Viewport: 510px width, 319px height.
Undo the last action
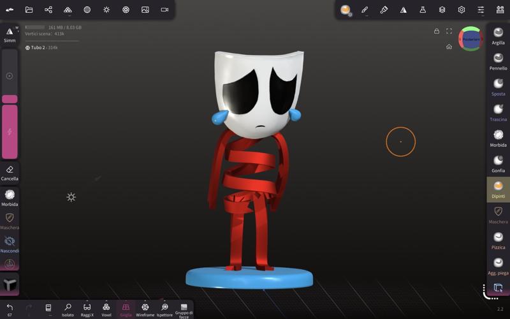[10, 309]
